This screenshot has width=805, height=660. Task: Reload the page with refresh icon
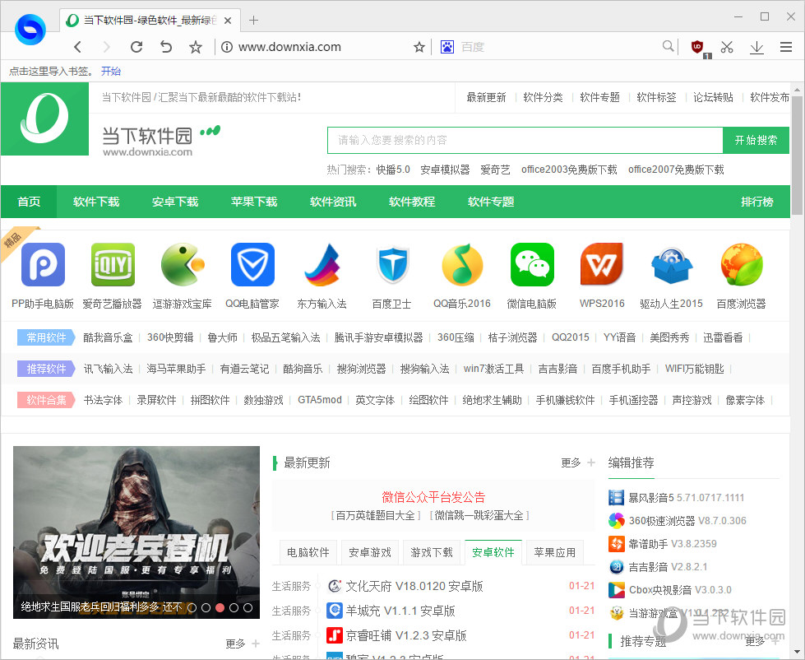pos(136,47)
